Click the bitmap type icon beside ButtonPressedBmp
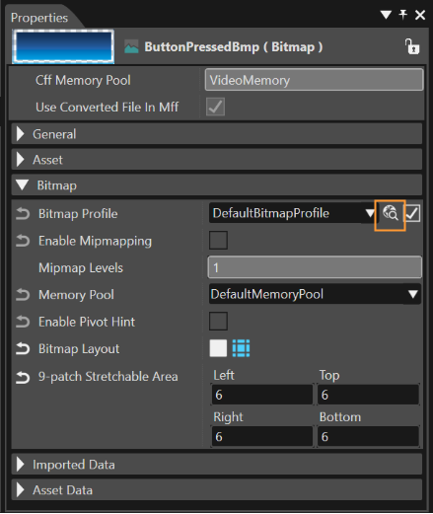 click(x=131, y=46)
